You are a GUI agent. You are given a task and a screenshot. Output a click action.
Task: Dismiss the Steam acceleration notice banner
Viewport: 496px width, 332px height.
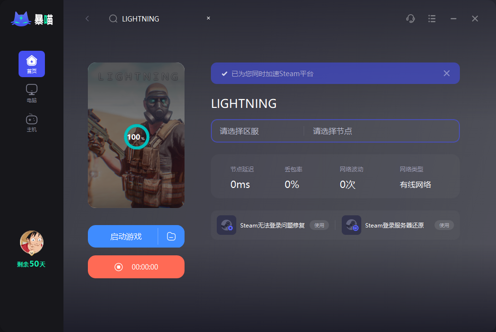pyautogui.click(x=447, y=73)
